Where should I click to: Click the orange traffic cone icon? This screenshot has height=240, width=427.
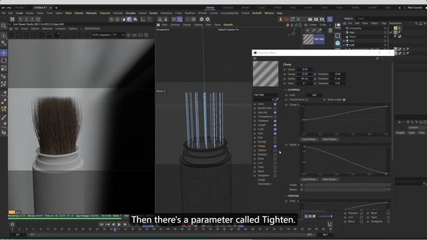(x=280, y=19)
